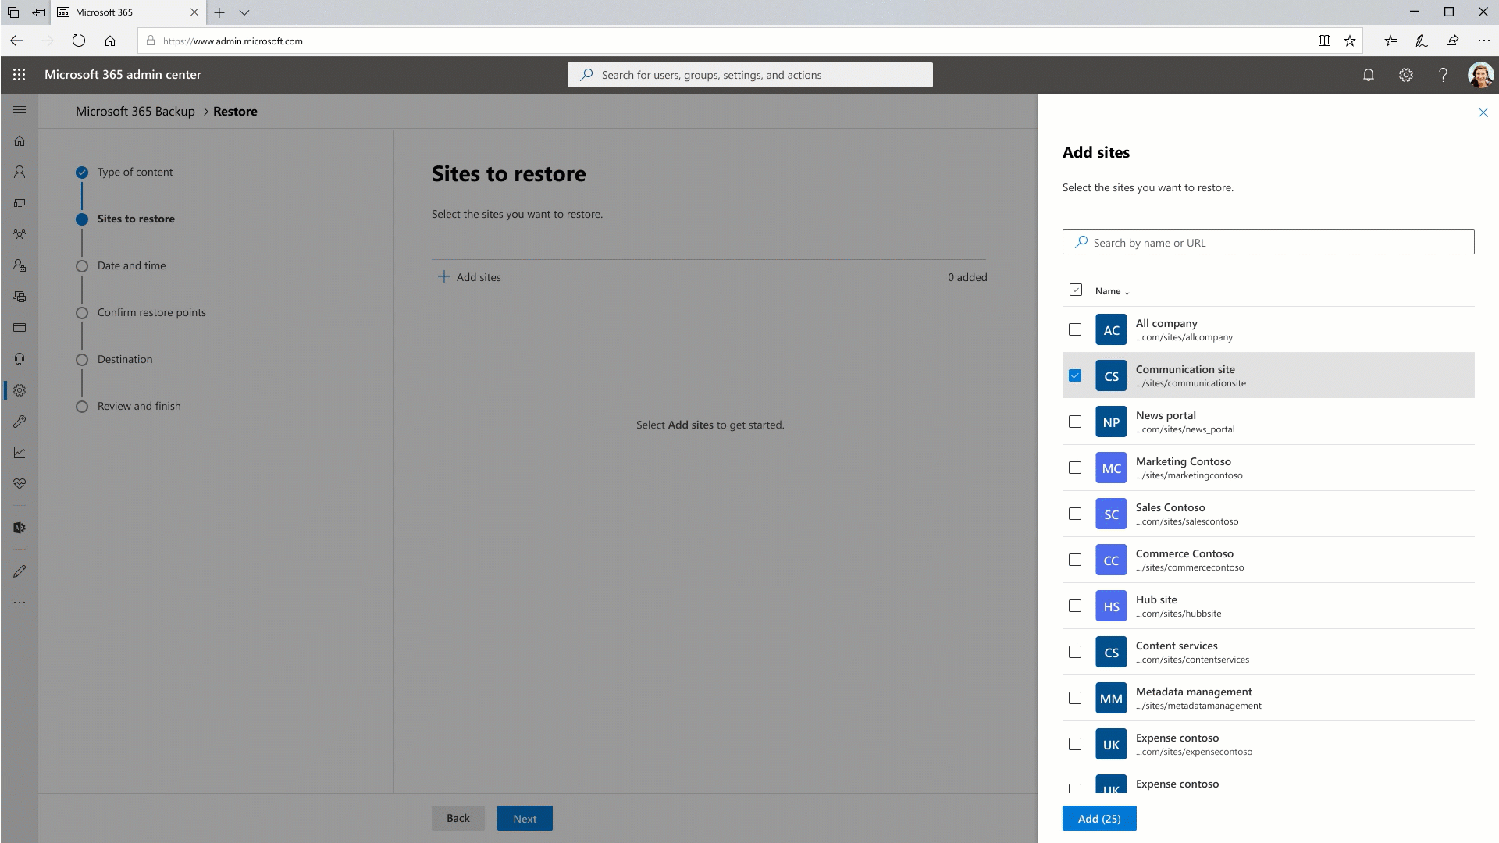1499x843 pixels.
Task: Check the All company site checkbox
Action: point(1075,329)
